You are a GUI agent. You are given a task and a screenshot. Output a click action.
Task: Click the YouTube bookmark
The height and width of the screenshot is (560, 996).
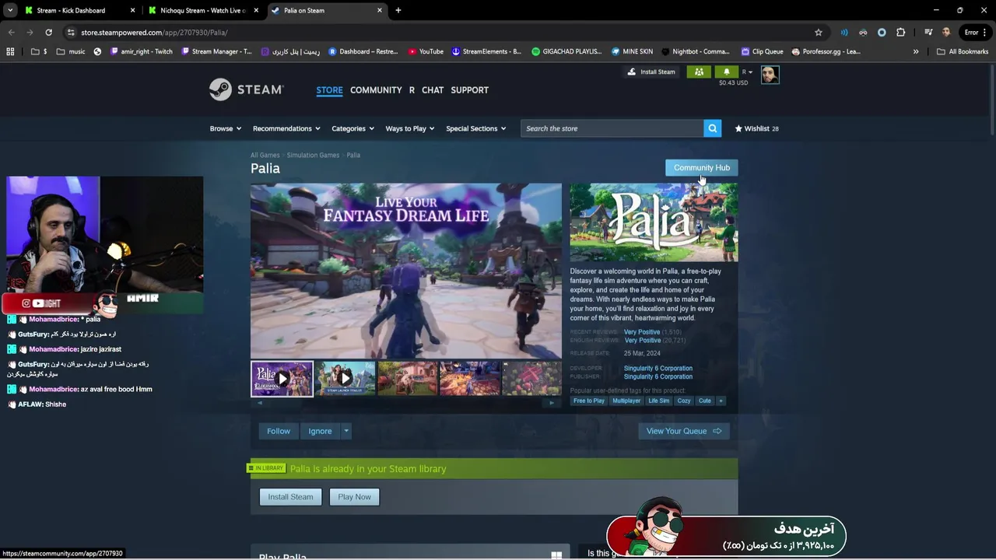click(426, 51)
